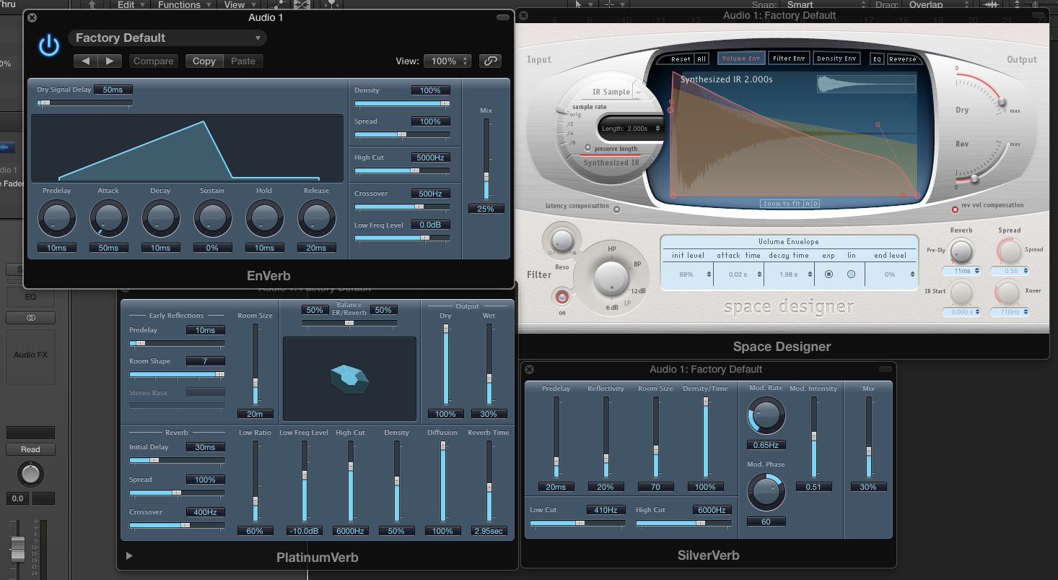The height and width of the screenshot is (580, 1058).
Task: Toggle the EQ button in Space Designer display
Action: pyautogui.click(x=877, y=59)
